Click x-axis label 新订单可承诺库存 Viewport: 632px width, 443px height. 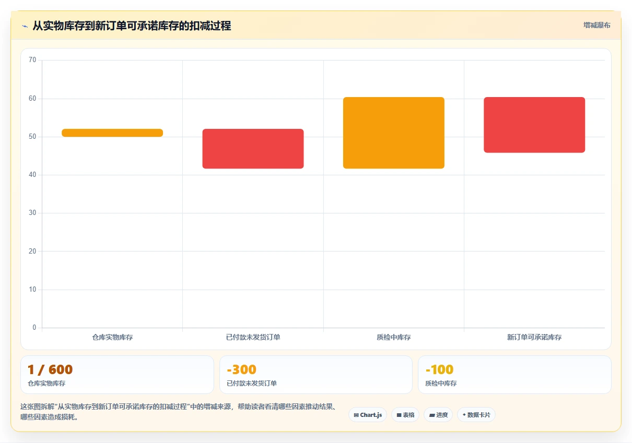tap(534, 338)
